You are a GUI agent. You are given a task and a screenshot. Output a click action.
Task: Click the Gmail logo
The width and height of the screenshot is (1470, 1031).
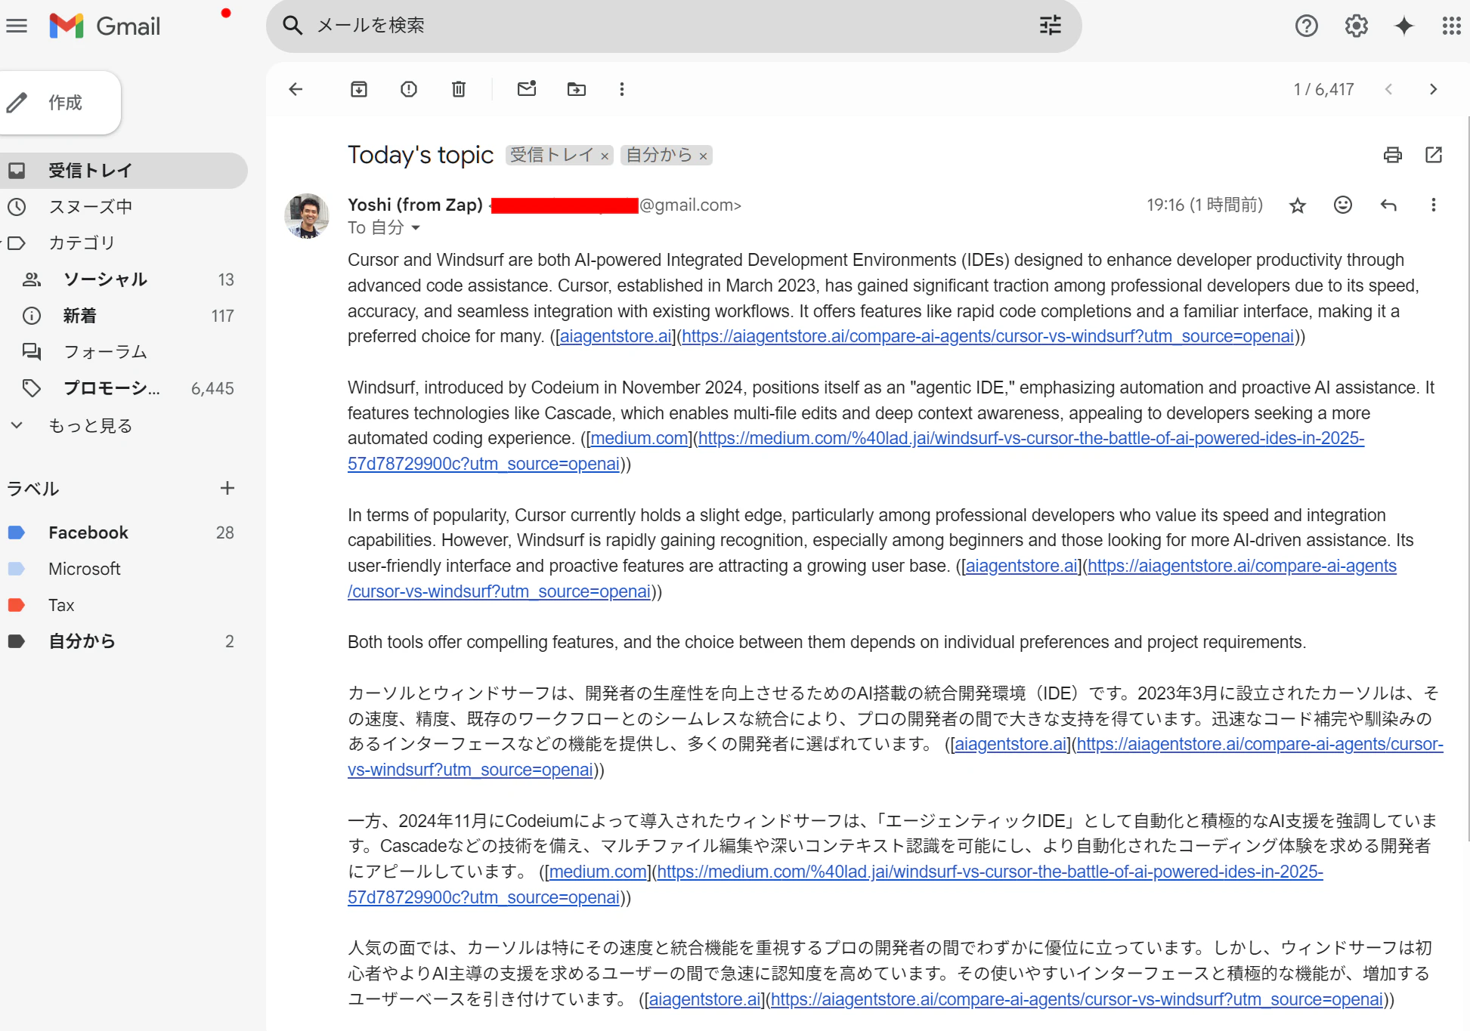[x=105, y=26]
